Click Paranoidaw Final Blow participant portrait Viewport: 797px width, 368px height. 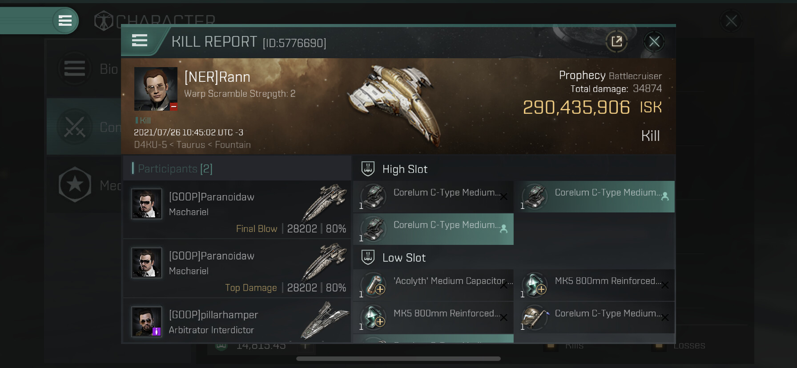[x=147, y=204]
